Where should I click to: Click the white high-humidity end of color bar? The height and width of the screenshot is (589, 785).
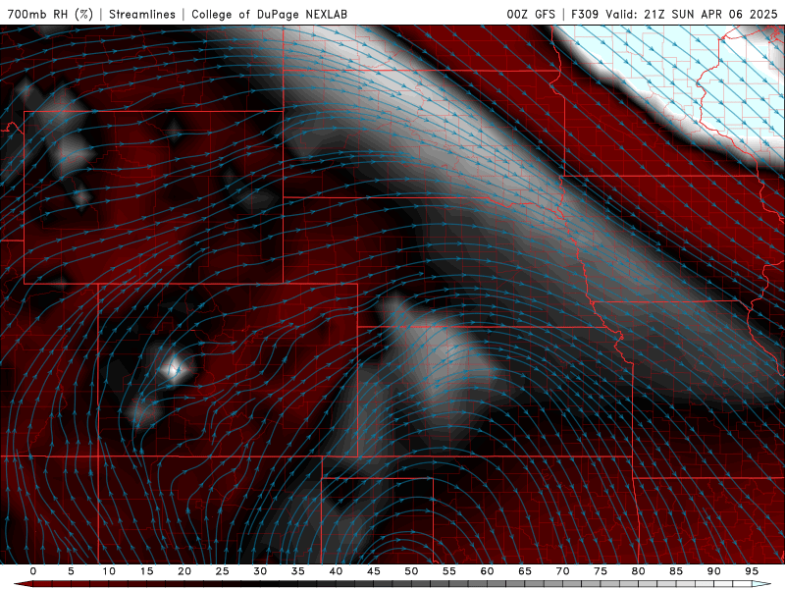(759, 584)
